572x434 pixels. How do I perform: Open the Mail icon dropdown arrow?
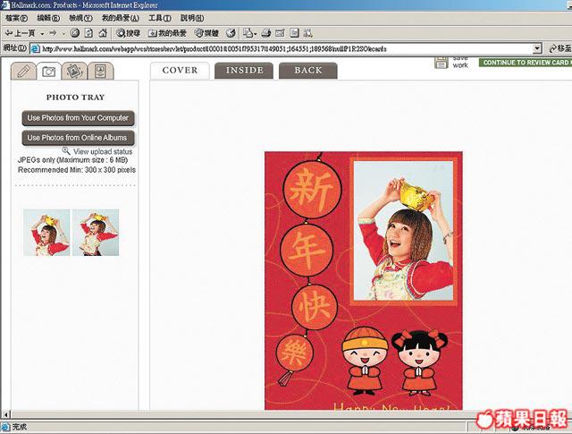256,34
